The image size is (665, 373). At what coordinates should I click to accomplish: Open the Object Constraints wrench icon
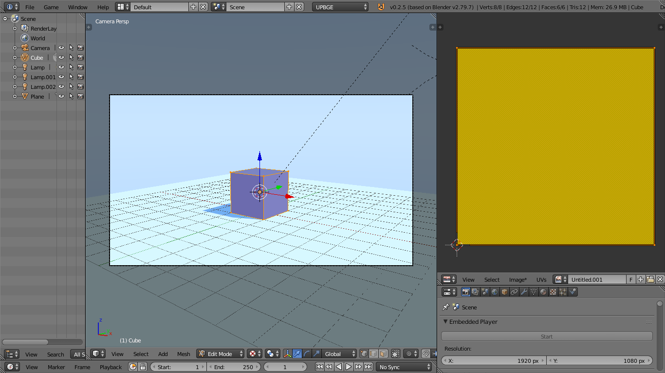(523, 291)
